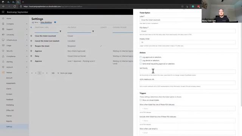Click the JSON Webhook URL field

188,83
